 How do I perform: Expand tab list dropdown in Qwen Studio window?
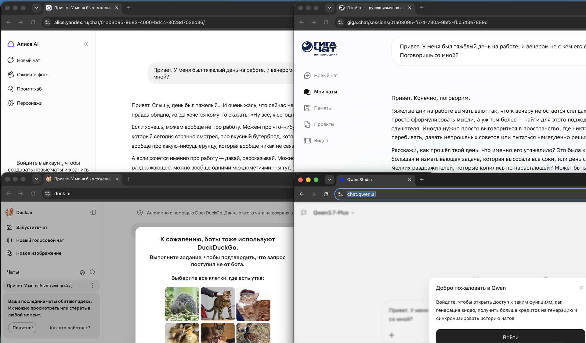pos(330,180)
